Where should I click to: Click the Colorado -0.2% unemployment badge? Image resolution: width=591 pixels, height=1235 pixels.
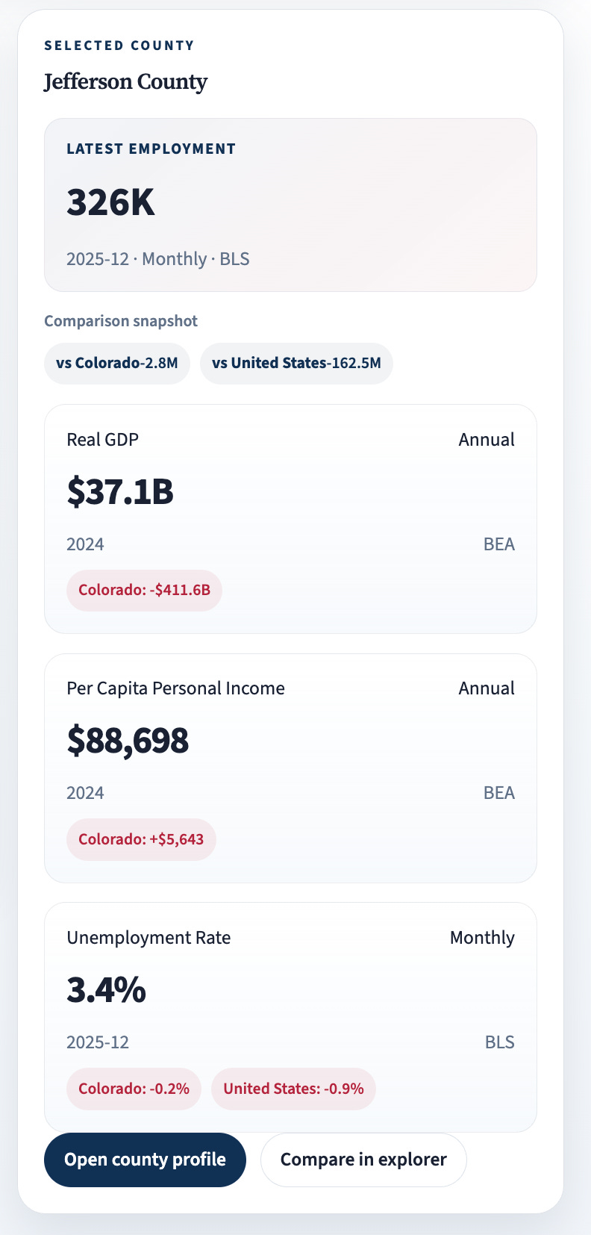[134, 1089]
